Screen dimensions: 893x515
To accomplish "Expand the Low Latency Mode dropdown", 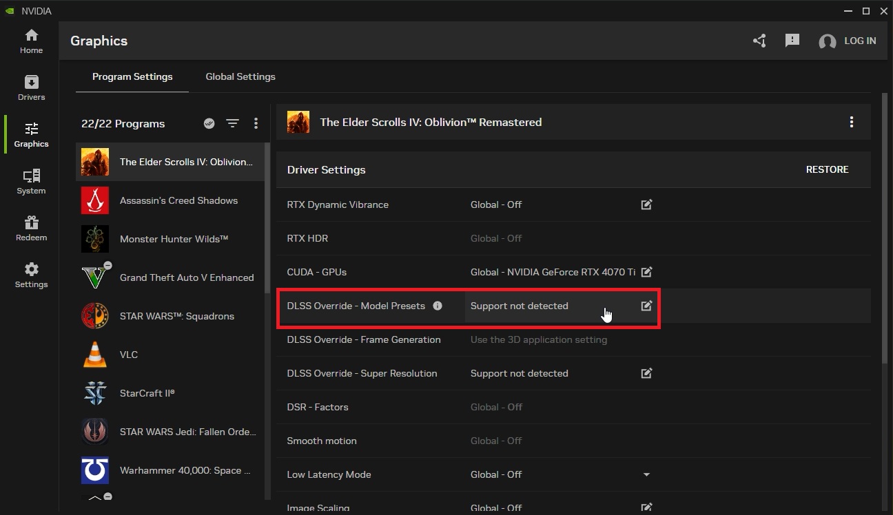I will 646,474.
